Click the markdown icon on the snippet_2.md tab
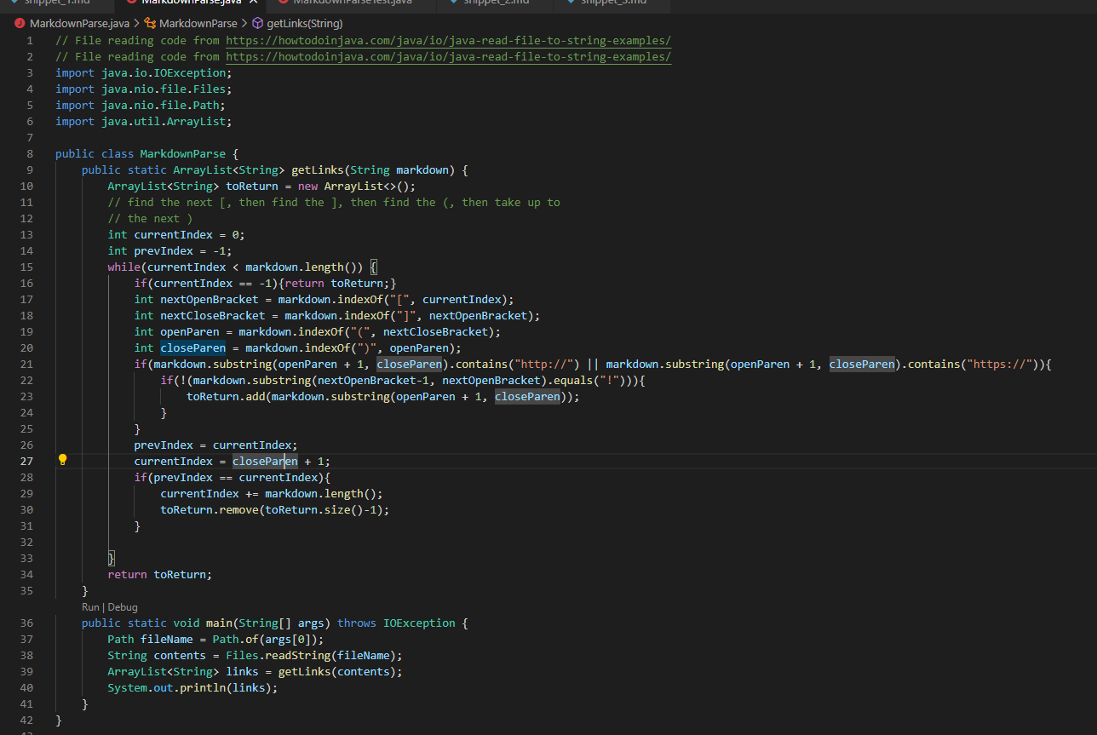This screenshot has height=735, width=1097. [x=452, y=3]
